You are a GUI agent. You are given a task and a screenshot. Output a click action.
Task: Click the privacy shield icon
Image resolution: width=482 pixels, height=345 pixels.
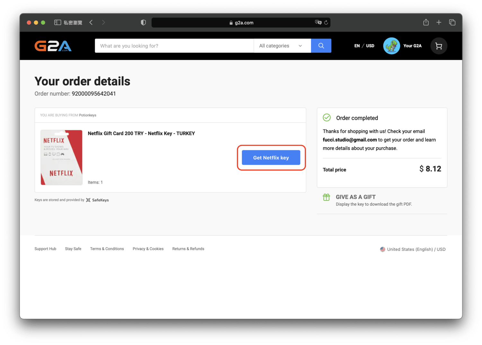click(143, 22)
